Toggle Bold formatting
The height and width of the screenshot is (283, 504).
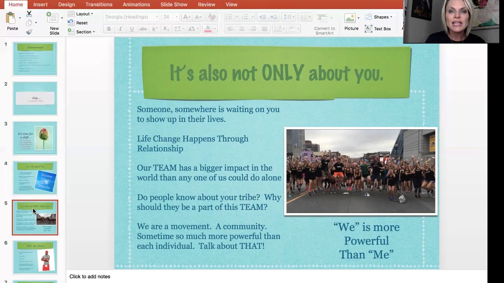pos(109,29)
